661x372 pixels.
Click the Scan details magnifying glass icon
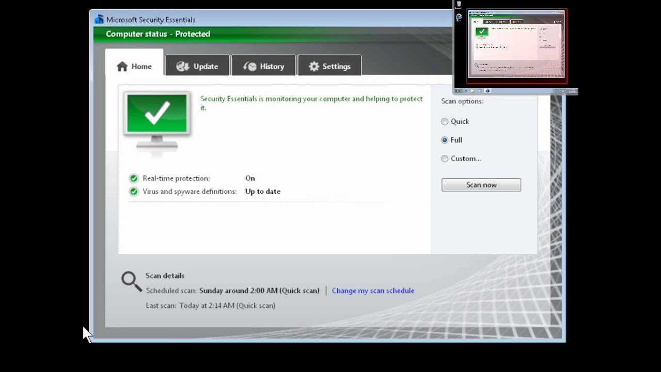pyautogui.click(x=131, y=282)
